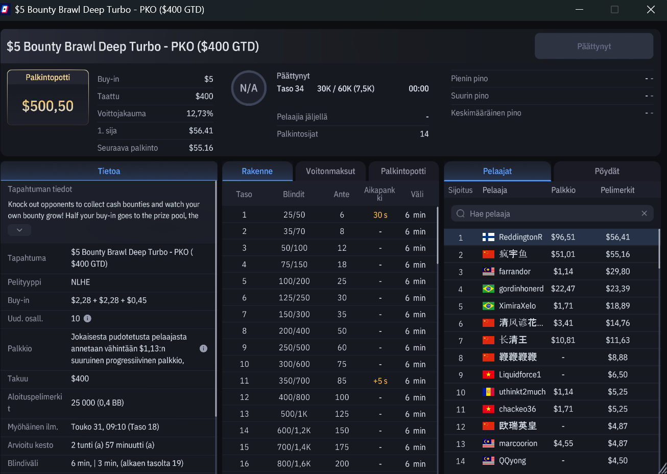Clear the player search with X icon
The image size is (667, 474).
coord(644,214)
